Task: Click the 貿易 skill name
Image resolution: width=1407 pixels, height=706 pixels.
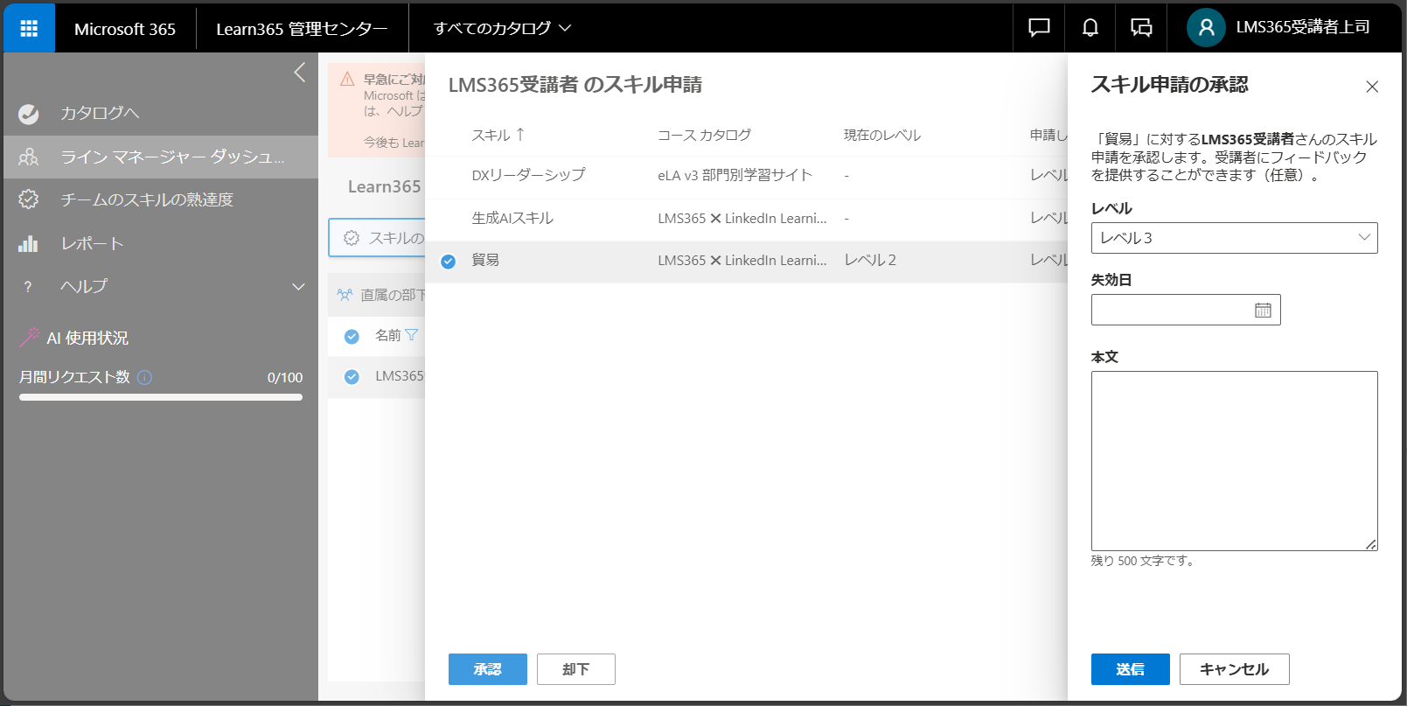Action: [485, 261]
